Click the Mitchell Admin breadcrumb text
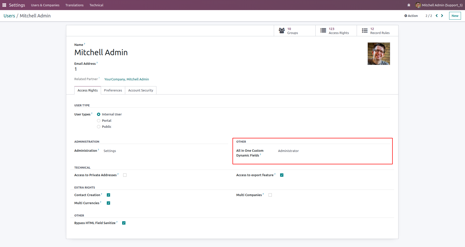Viewport: 465px width, 247px height. [x=35, y=16]
